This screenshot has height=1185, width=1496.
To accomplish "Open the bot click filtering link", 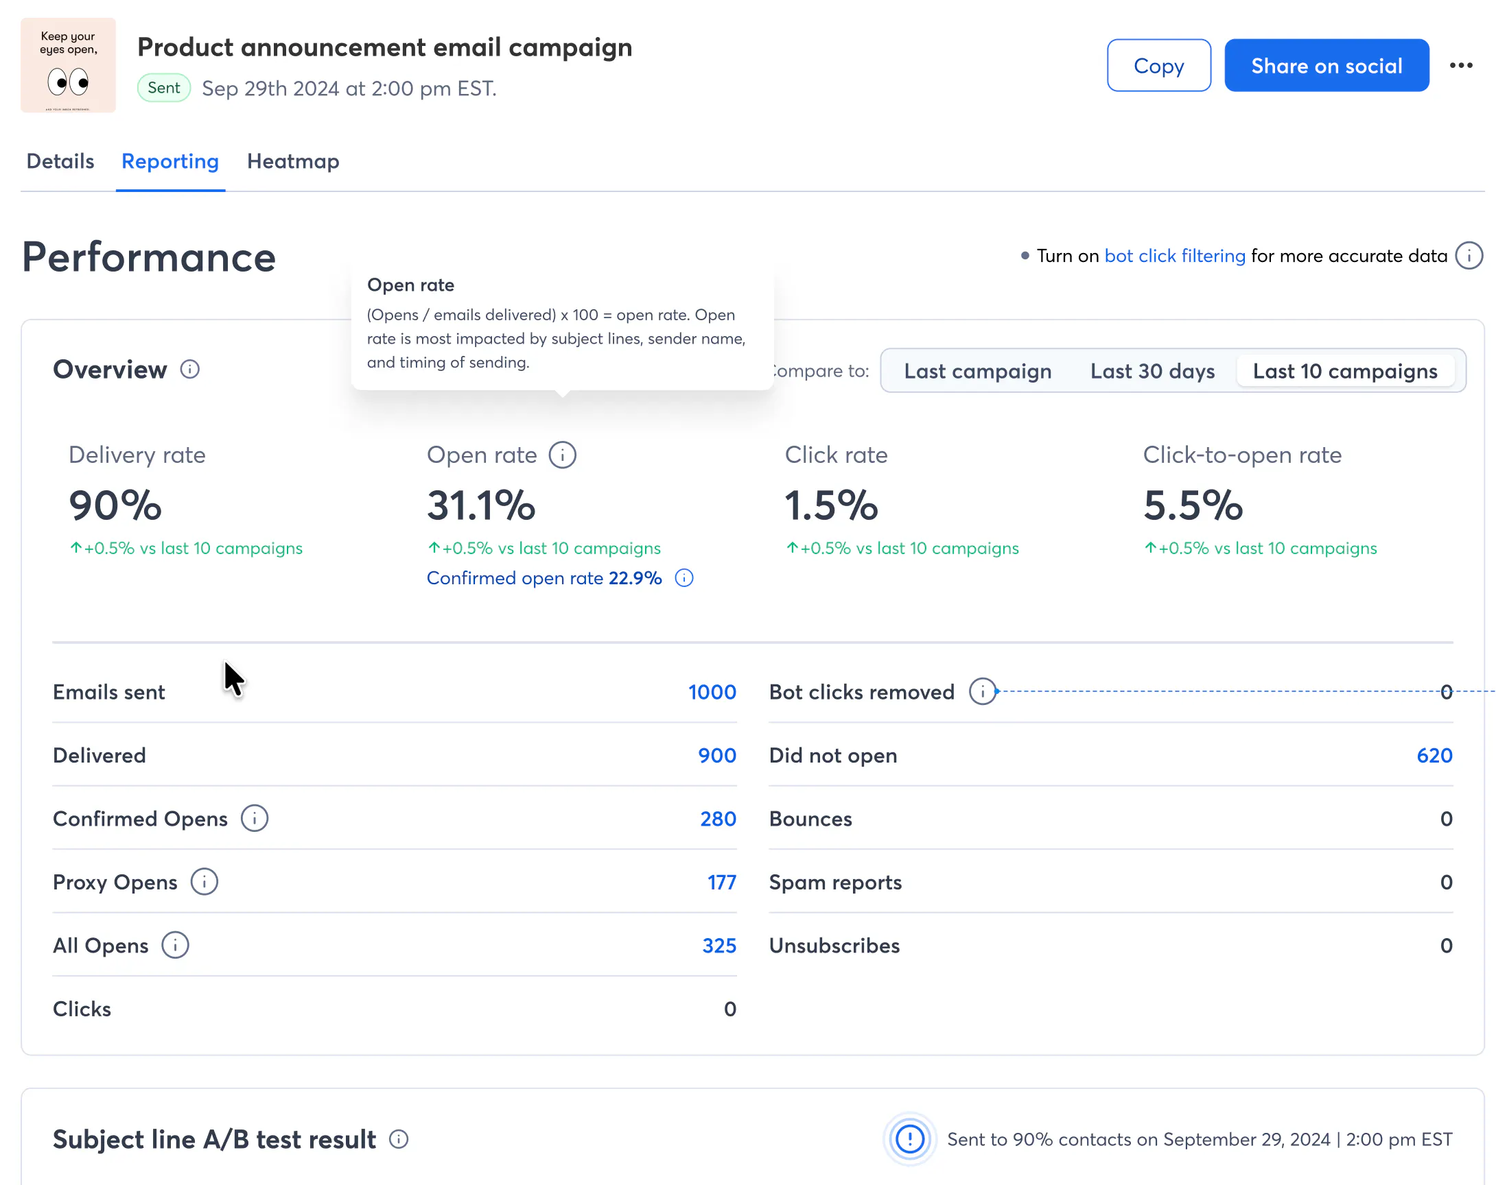I will coord(1174,256).
